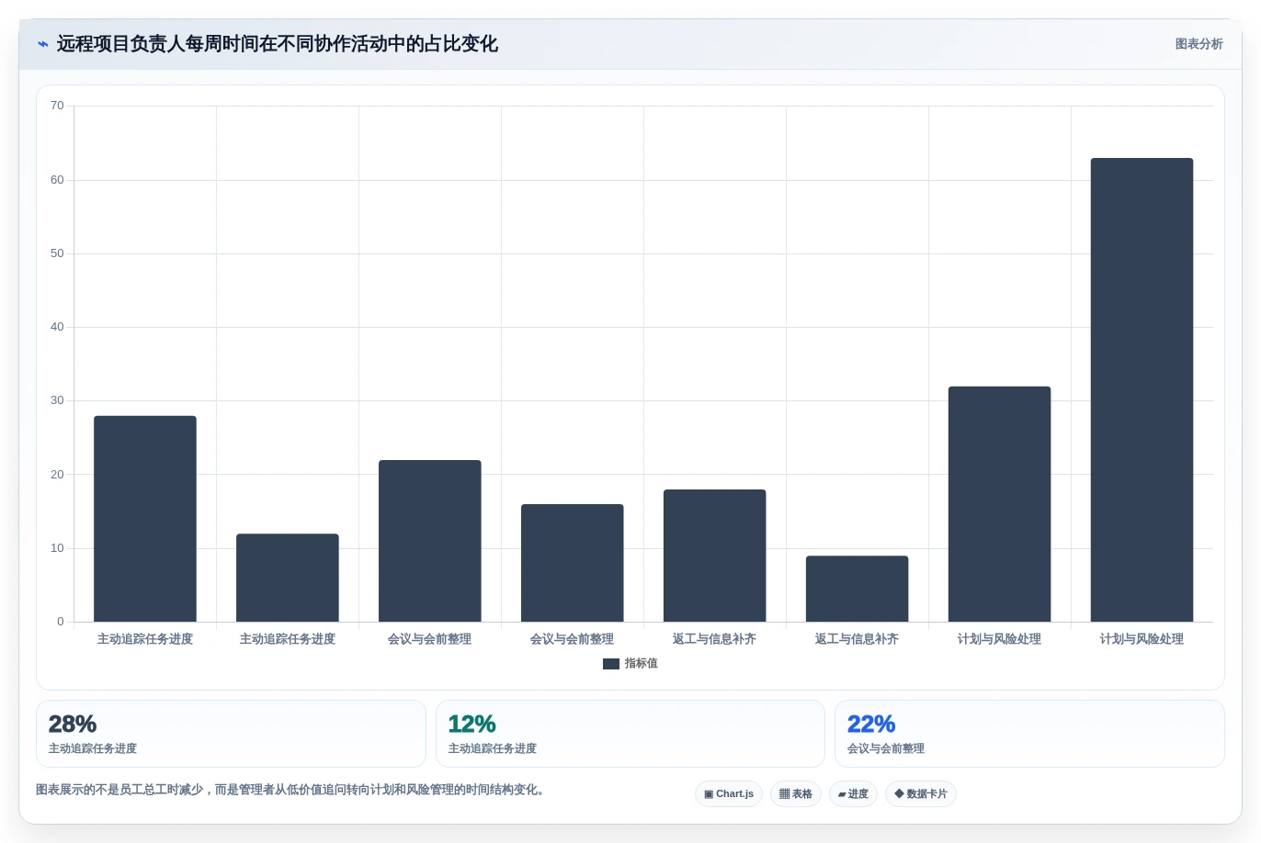Click the 22% 会议与会前整理 card

click(x=1029, y=734)
